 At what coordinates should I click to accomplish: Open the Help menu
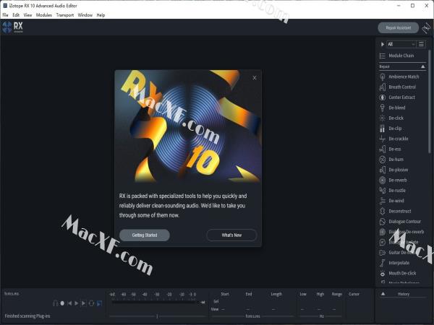pyautogui.click(x=101, y=15)
